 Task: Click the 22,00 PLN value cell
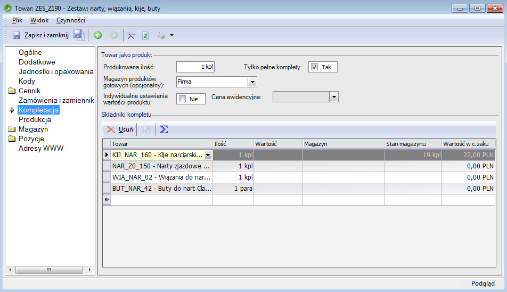pos(469,155)
